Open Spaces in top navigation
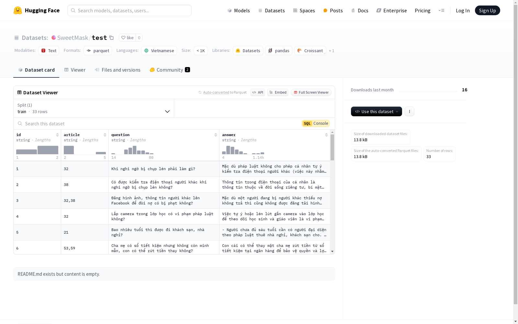This screenshot has width=518, height=324. [x=304, y=10]
